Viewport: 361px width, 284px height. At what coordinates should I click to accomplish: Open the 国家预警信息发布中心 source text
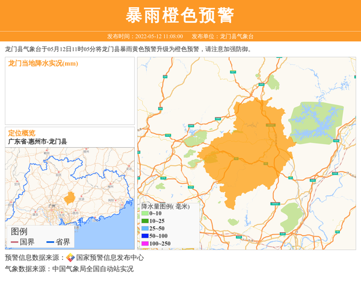click(106, 258)
